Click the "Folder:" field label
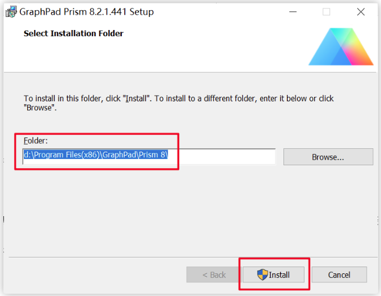The width and height of the screenshot is (381, 296). (36, 141)
